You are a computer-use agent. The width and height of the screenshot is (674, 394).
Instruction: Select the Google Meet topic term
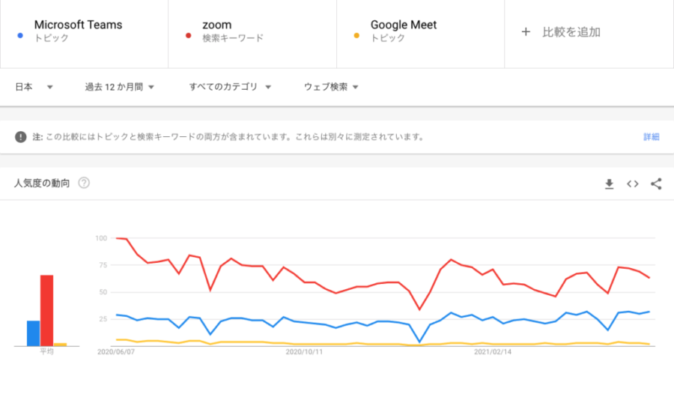pyautogui.click(x=404, y=25)
